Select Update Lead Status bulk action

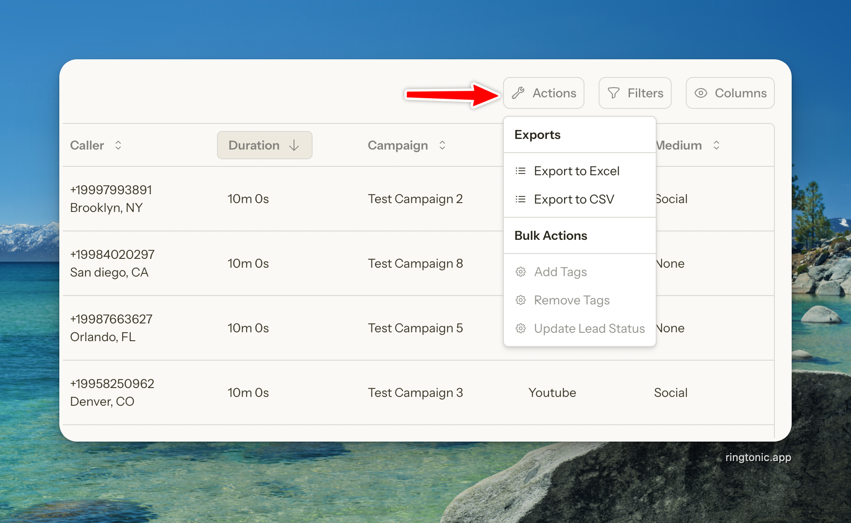tap(589, 328)
